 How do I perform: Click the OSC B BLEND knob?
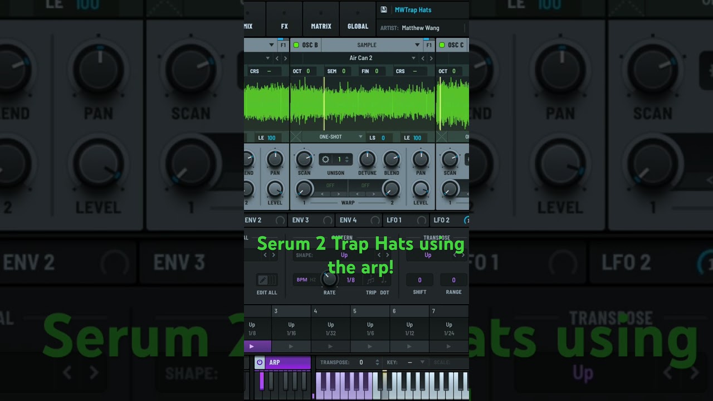click(392, 159)
